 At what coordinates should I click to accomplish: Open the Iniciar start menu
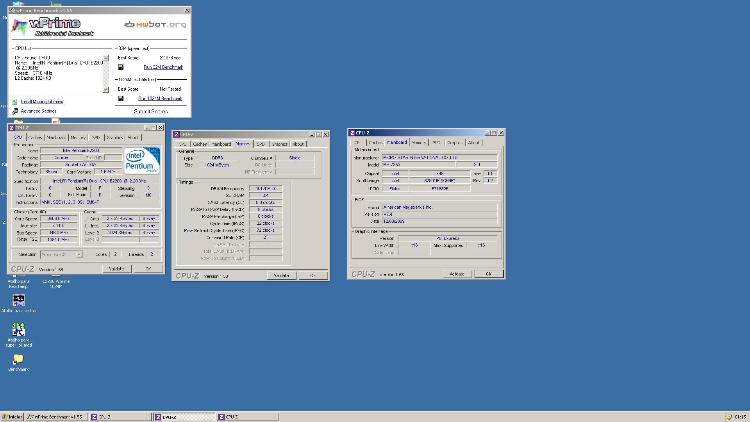12,417
